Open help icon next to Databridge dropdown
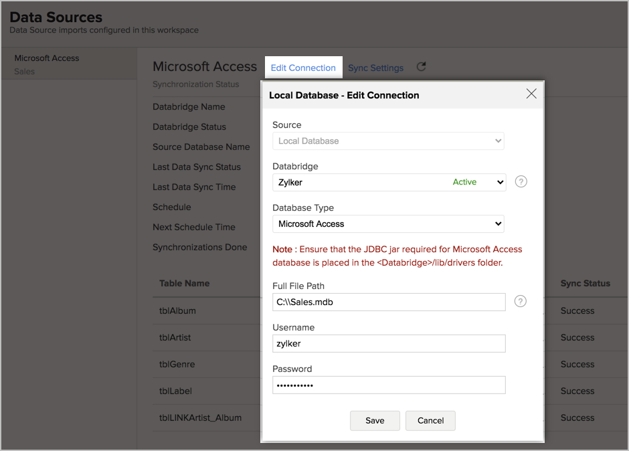The image size is (629, 451). (521, 182)
